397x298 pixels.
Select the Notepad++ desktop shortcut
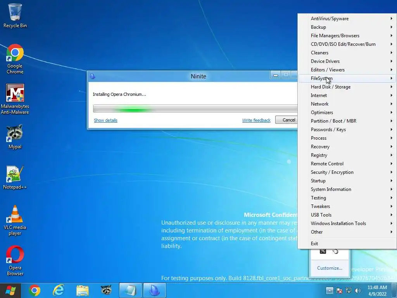(x=15, y=177)
